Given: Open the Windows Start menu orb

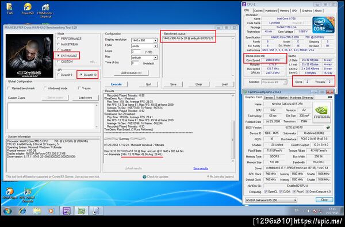Looking at the screenshot, I should click(x=8, y=211).
